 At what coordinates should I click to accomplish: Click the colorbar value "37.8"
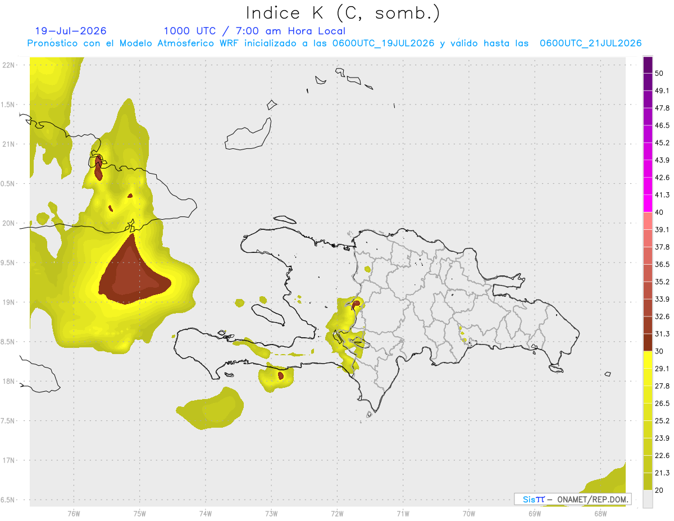pyautogui.click(x=662, y=247)
